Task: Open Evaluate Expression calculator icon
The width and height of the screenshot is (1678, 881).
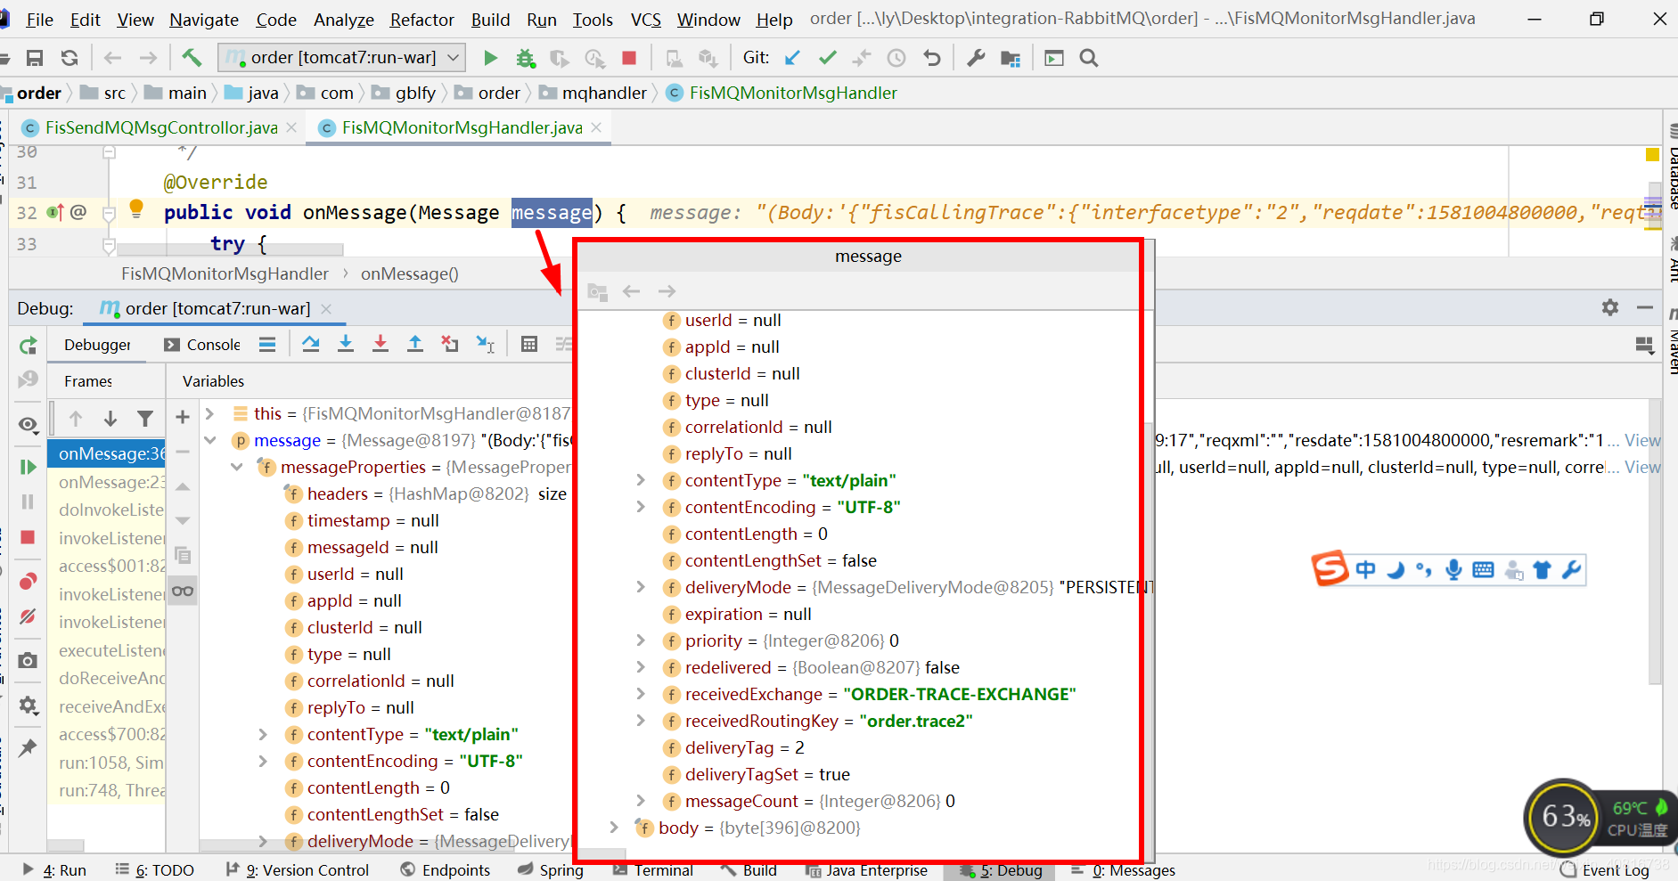Action: pos(529,344)
